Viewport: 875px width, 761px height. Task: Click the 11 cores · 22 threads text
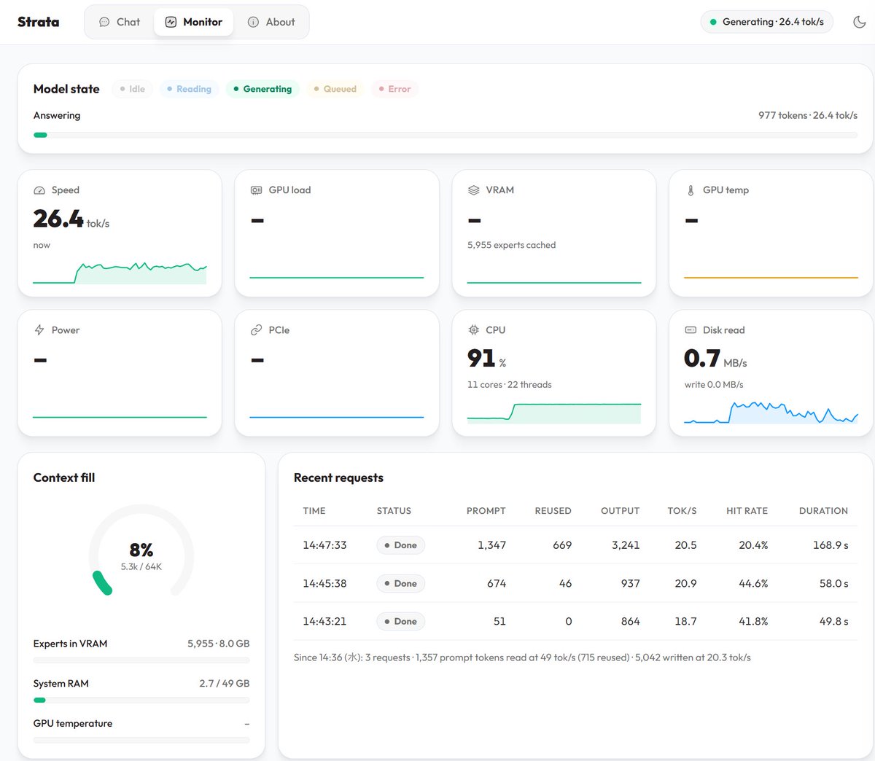click(x=509, y=385)
